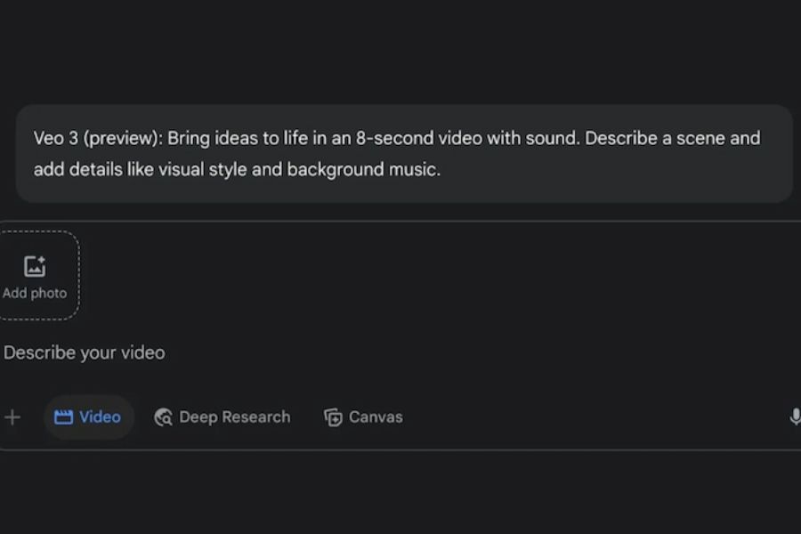
Task: Click the Add photo image icon
Action: click(x=35, y=265)
